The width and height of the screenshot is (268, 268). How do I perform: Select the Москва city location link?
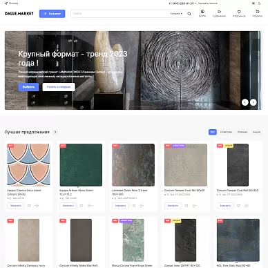point(12,3)
